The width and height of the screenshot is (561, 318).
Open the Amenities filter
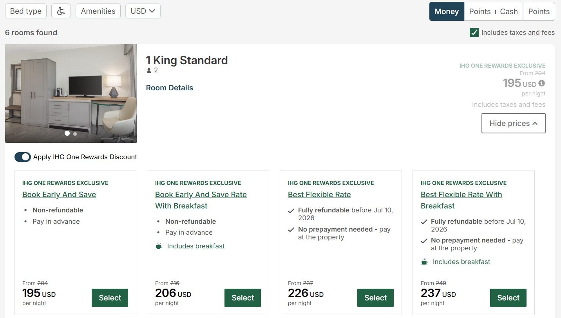coord(98,11)
